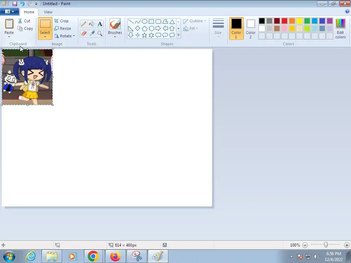The width and height of the screenshot is (351, 263).
Task: Select the Magnifier tool
Action: coord(100,34)
